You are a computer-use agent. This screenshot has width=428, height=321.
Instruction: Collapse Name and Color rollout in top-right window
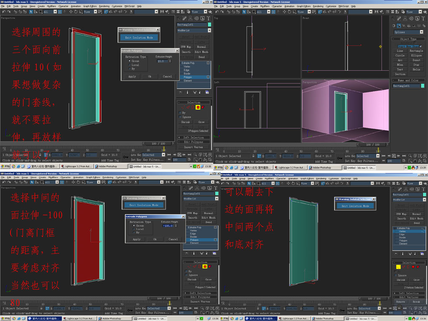(408, 80)
